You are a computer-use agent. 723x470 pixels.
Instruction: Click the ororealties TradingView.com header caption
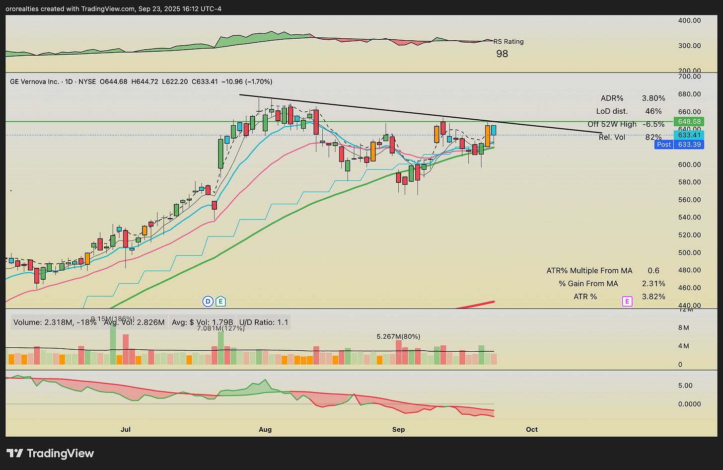(x=114, y=8)
